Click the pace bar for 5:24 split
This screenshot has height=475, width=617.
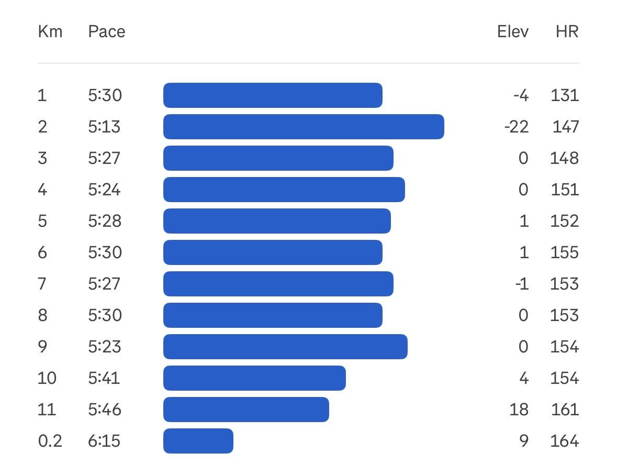284,190
